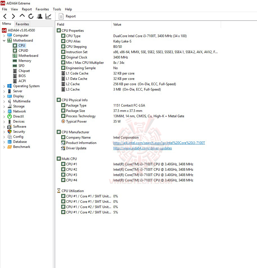Open the Tools menu

57,9
